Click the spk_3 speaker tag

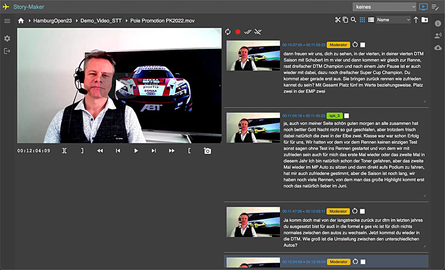[x=334, y=116]
